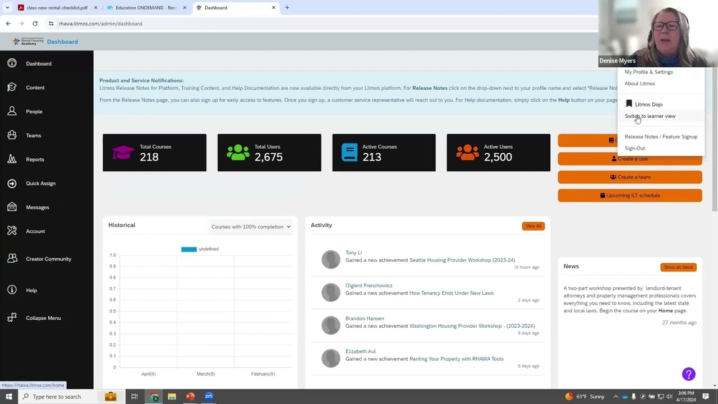Screen dimensions: 718x404
Task: Open the Messages envelope icon
Action: 12,207
